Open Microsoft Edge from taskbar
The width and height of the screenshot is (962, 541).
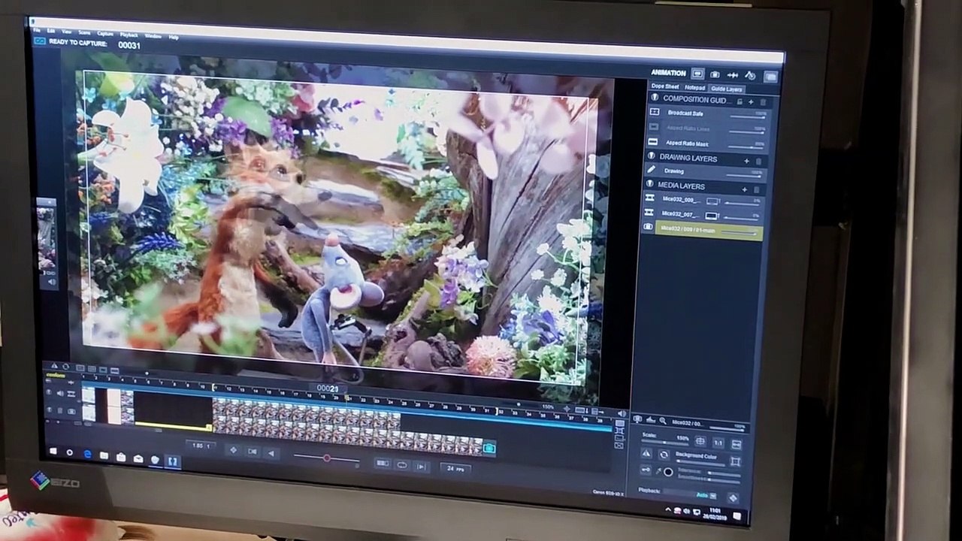[87, 454]
